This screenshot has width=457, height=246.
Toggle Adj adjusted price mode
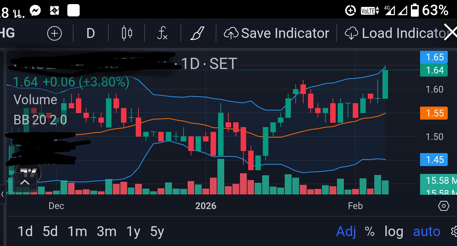coord(346,232)
